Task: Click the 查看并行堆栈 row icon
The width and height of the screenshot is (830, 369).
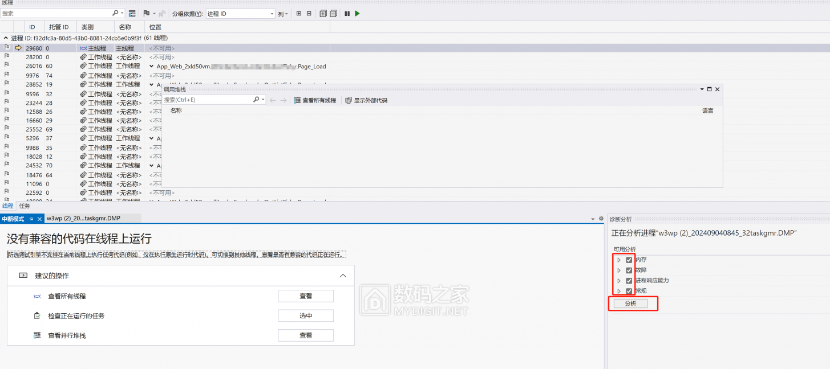Action: (x=37, y=336)
